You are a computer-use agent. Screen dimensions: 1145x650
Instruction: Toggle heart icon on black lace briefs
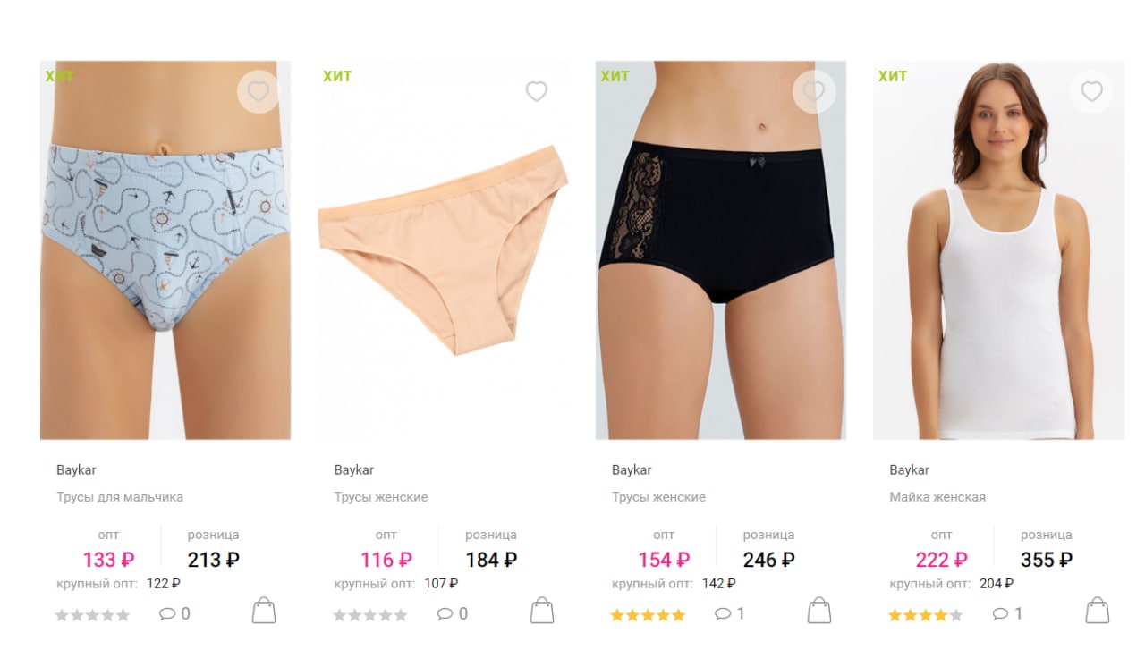(x=814, y=91)
